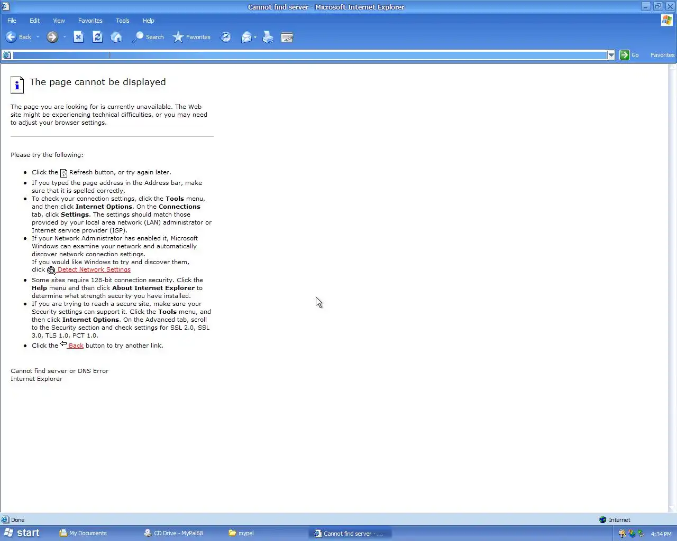Image resolution: width=677 pixels, height=541 pixels.
Task: Click the Back arrow toolbar button
Action: [x=18, y=37]
